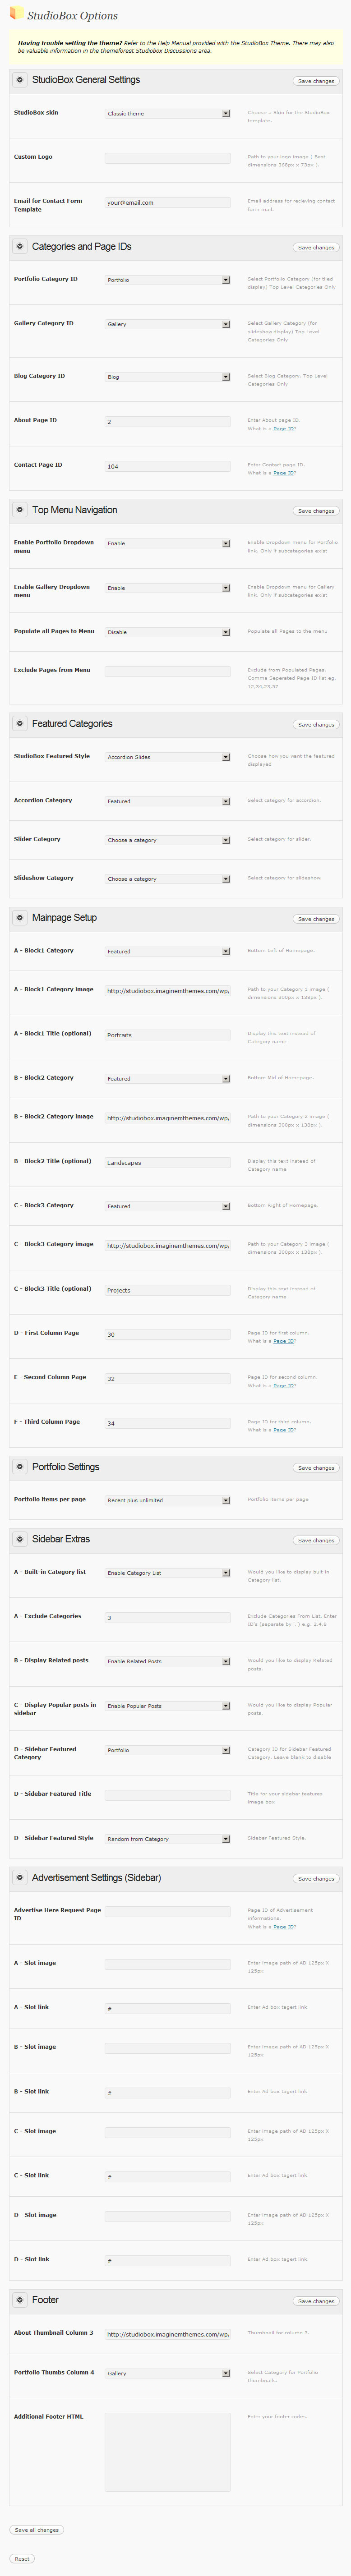Open the Enable Portfolio Dropdown menu select
The width and height of the screenshot is (351, 2576).
(167, 544)
